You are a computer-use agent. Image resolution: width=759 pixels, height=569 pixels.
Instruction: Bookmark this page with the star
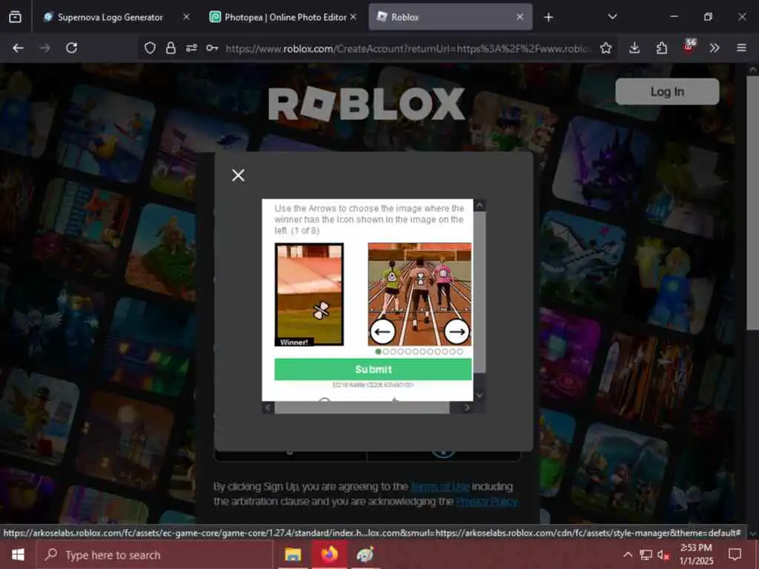[x=606, y=48]
